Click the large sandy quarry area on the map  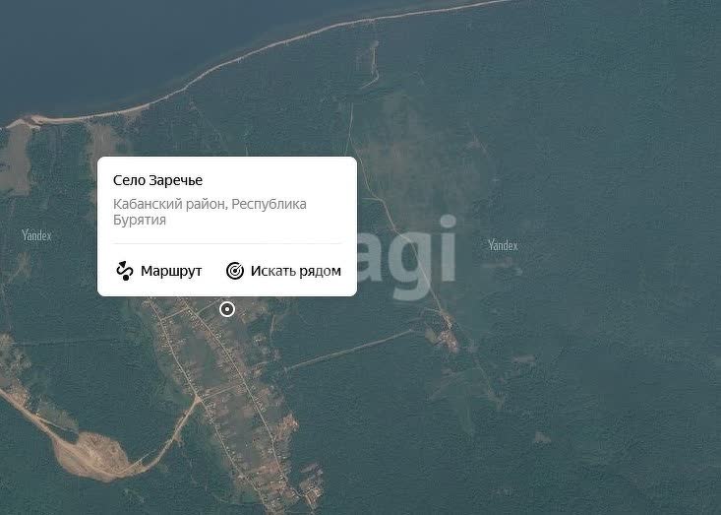[90, 455]
